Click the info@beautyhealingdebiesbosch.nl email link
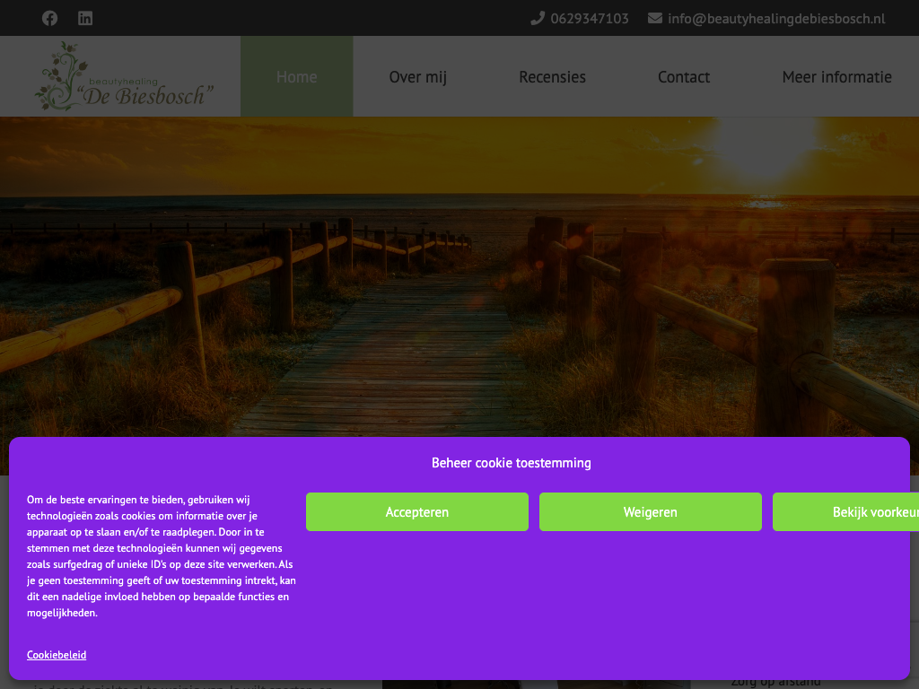This screenshot has width=919, height=689. [776, 18]
